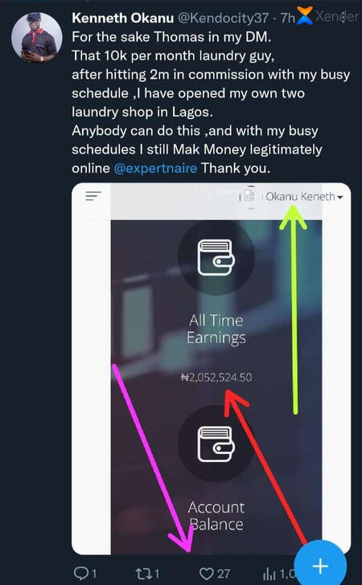Open the 7h tweet timestamp

(288, 18)
